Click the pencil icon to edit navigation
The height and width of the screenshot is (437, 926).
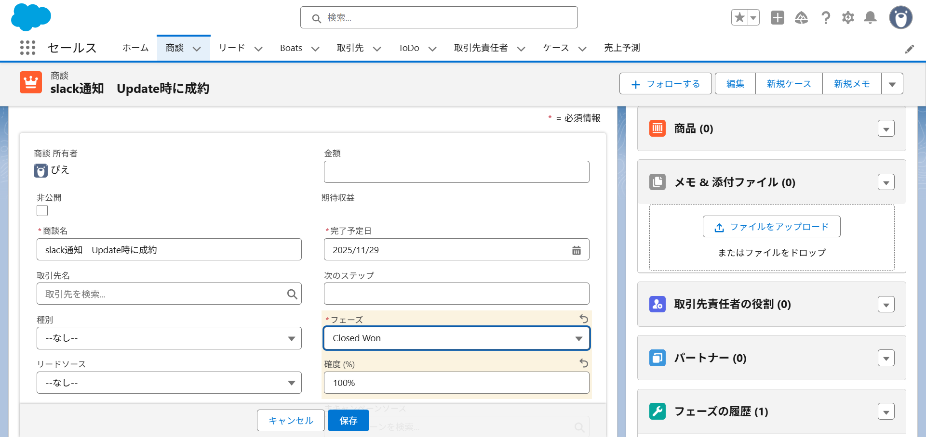[x=910, y=49]
